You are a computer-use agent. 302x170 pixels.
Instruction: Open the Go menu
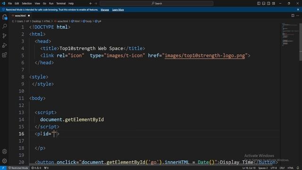(x=44, y=3)
